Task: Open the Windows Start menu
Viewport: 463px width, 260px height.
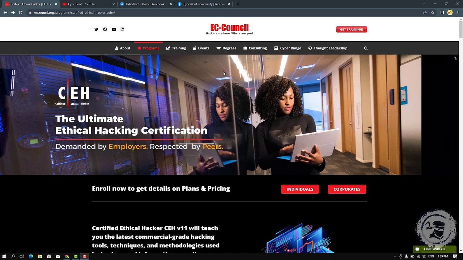Action: pyautogui.click(x=4, y=256)
